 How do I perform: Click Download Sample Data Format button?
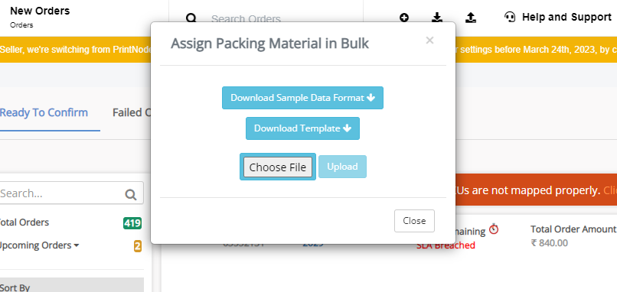[x=302, y=98]
